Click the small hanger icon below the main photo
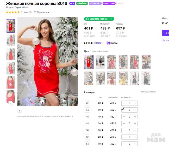Screen dimensions: 169x146 [20, 111]
